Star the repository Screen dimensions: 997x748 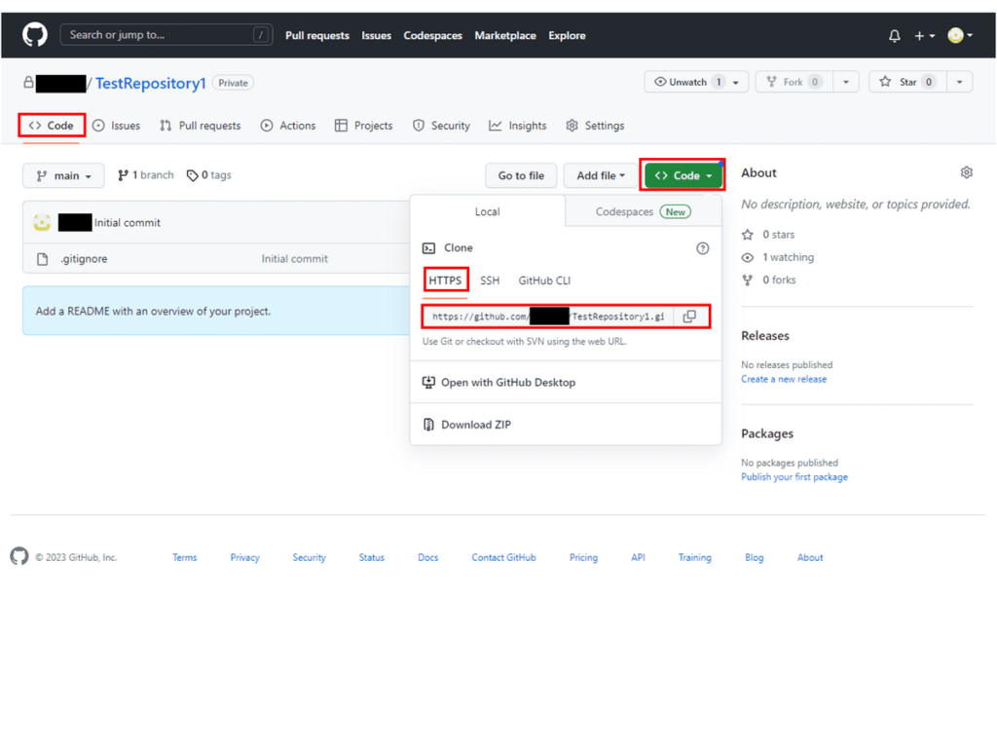point(907,82)
